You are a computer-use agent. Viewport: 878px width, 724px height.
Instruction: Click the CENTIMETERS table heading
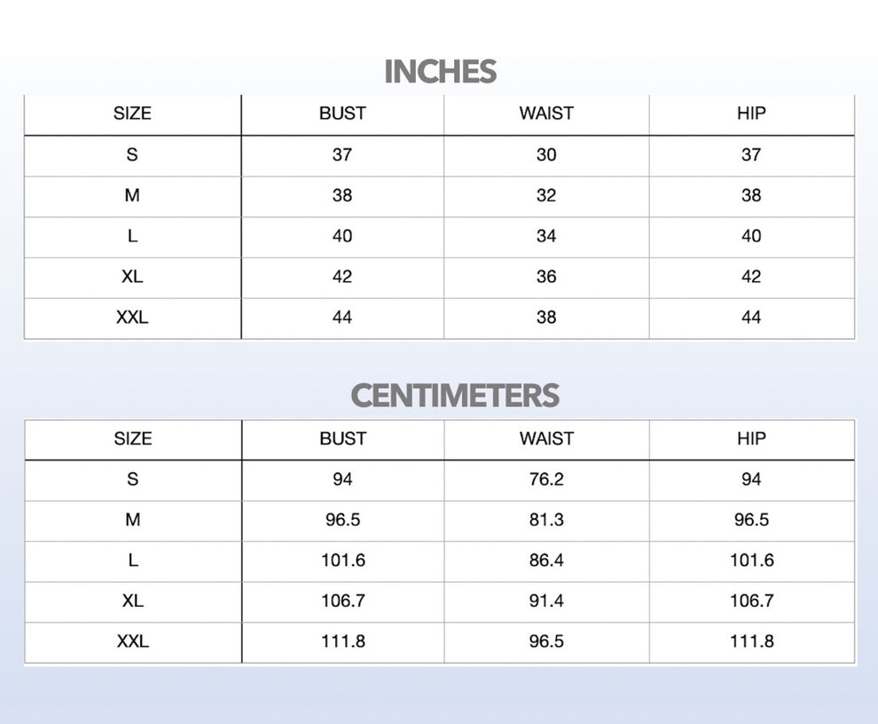click(455, 396)
